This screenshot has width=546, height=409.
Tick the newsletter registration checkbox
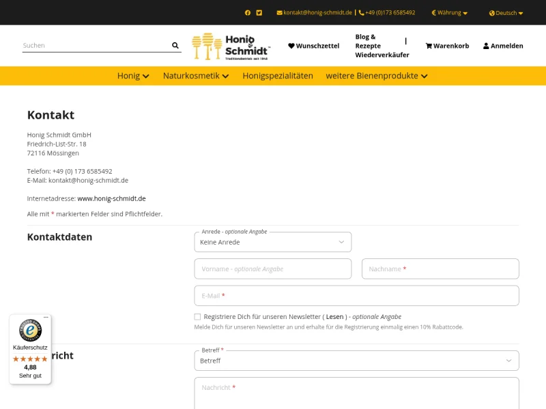[x=197, y=317]
